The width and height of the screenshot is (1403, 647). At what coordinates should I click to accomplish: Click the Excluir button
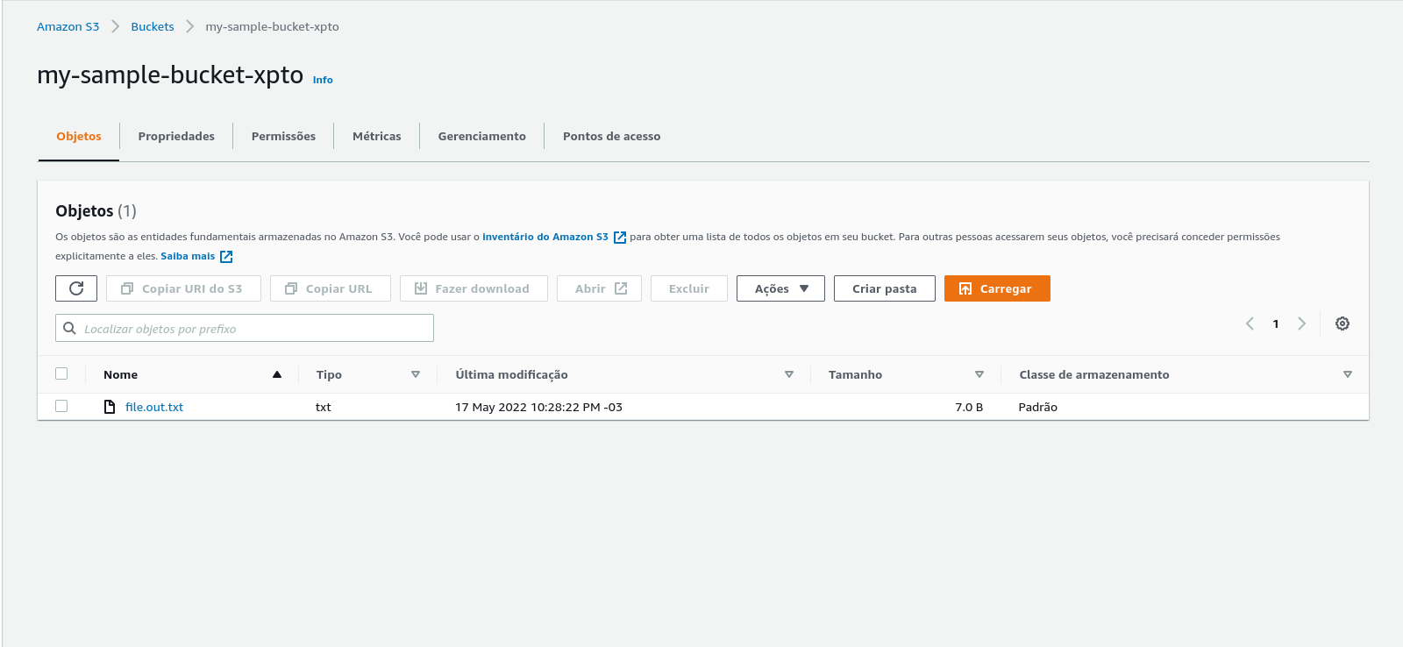tap(689, 288)
